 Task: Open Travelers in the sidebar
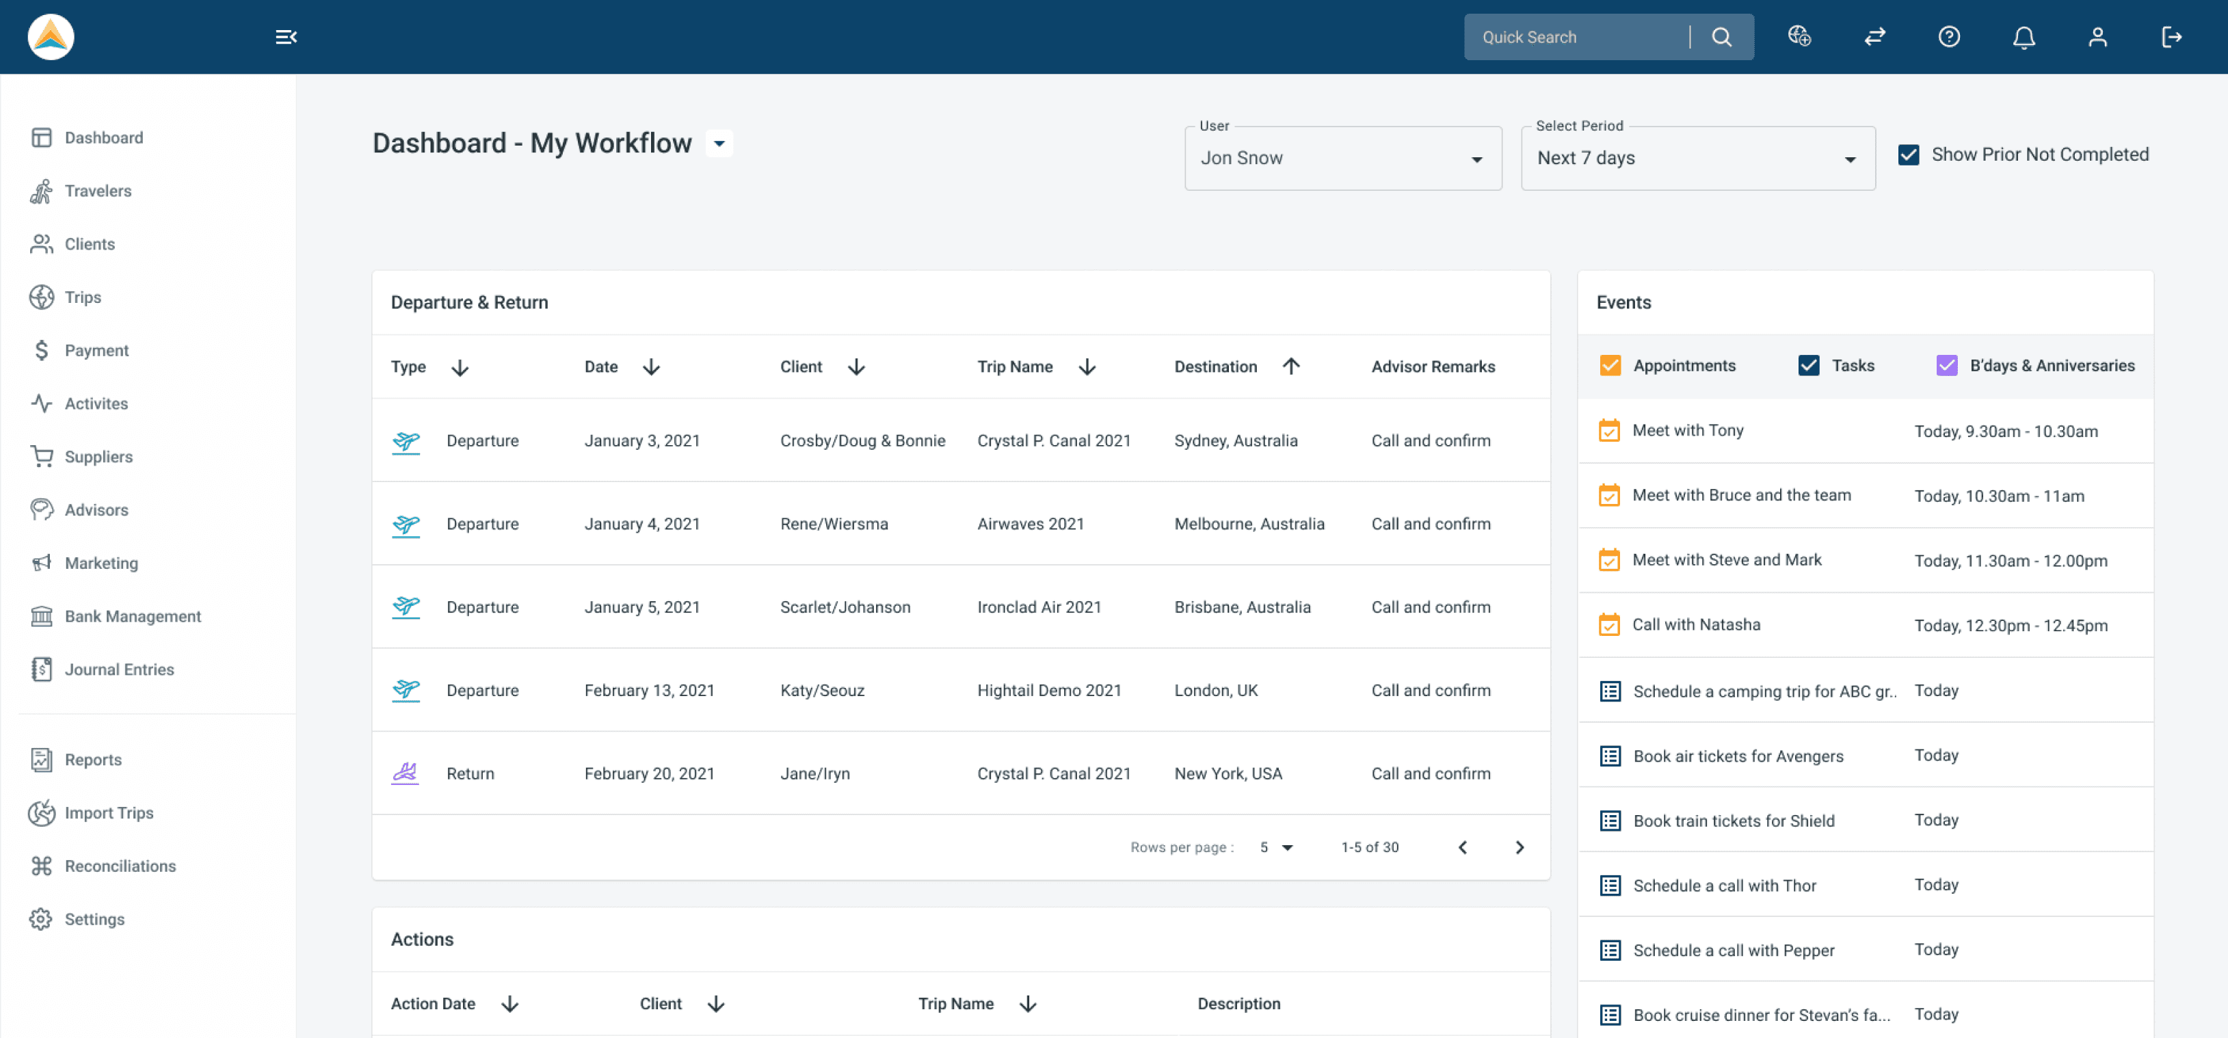coord(98,191)
